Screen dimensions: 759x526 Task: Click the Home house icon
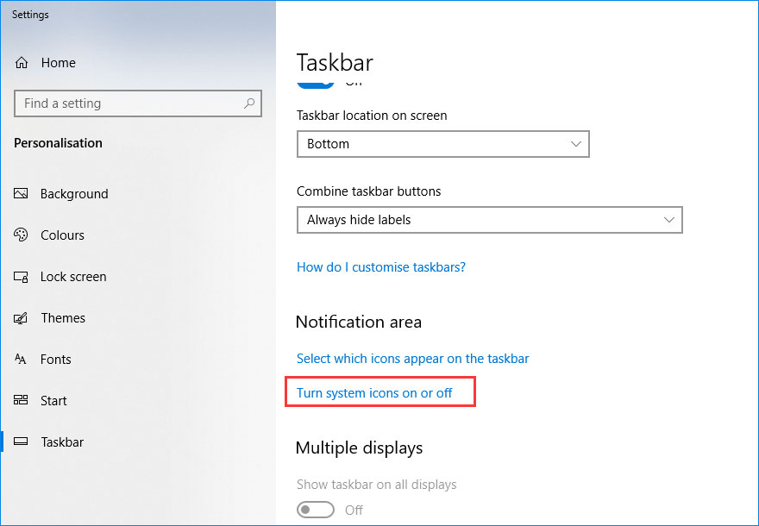tap(21, 62)
